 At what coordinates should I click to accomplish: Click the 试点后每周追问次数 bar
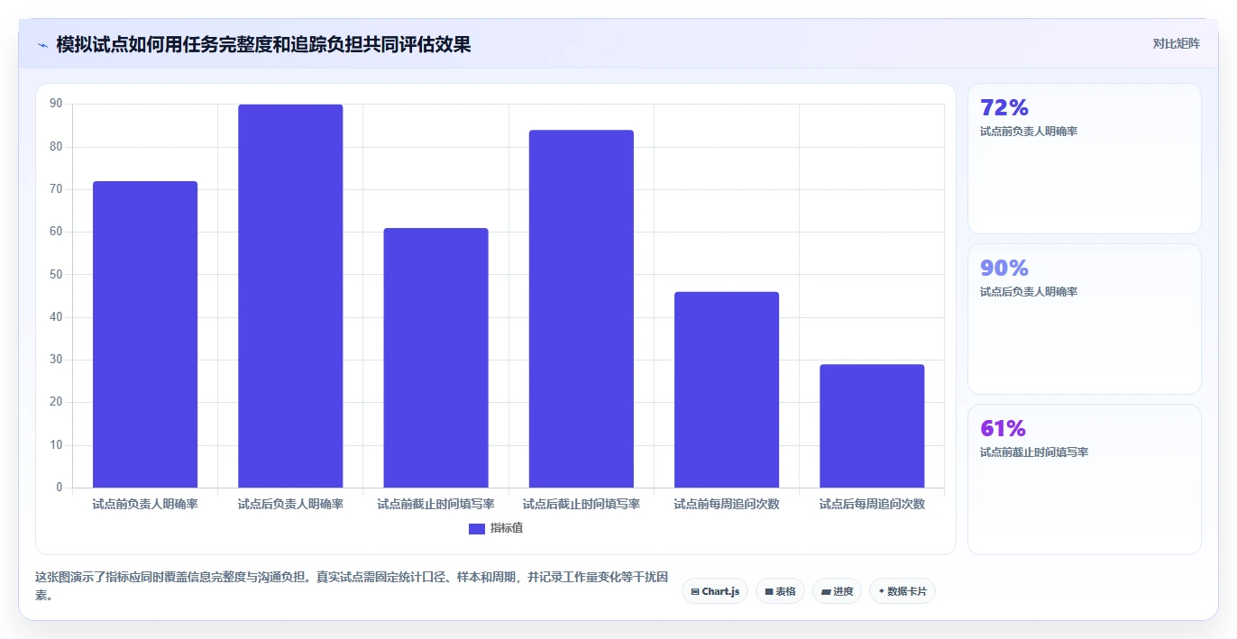(x=872, y=426)
